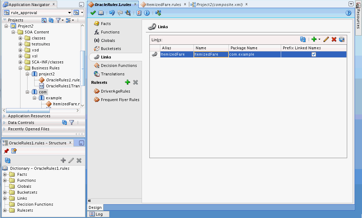The image size is (362, 218).
Task: Close the OracleRules1.rules Structure panel tab
Action: (x=70, y=143)
